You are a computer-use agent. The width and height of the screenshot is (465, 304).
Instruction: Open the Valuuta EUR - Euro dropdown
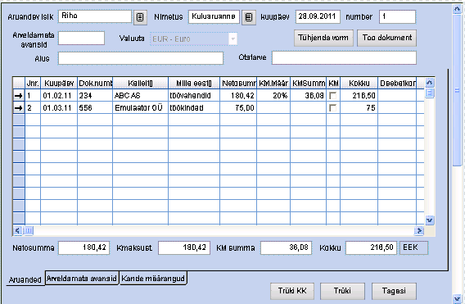(x=233, y=39)
